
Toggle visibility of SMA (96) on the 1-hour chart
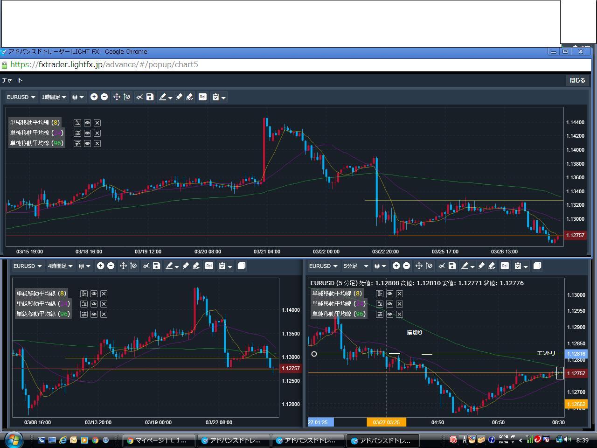(87, 143)
